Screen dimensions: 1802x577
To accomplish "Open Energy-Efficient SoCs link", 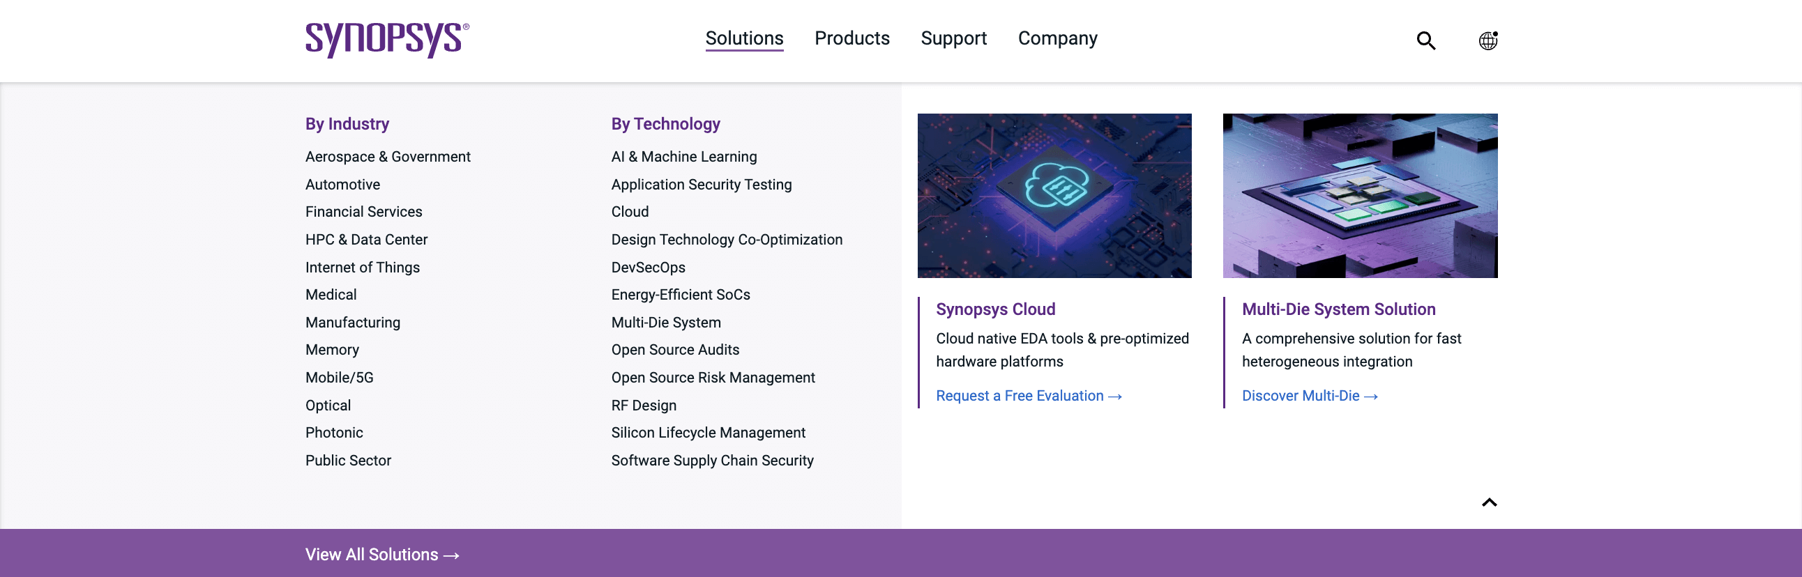I will pyautogui.click(x=680, y=295).
